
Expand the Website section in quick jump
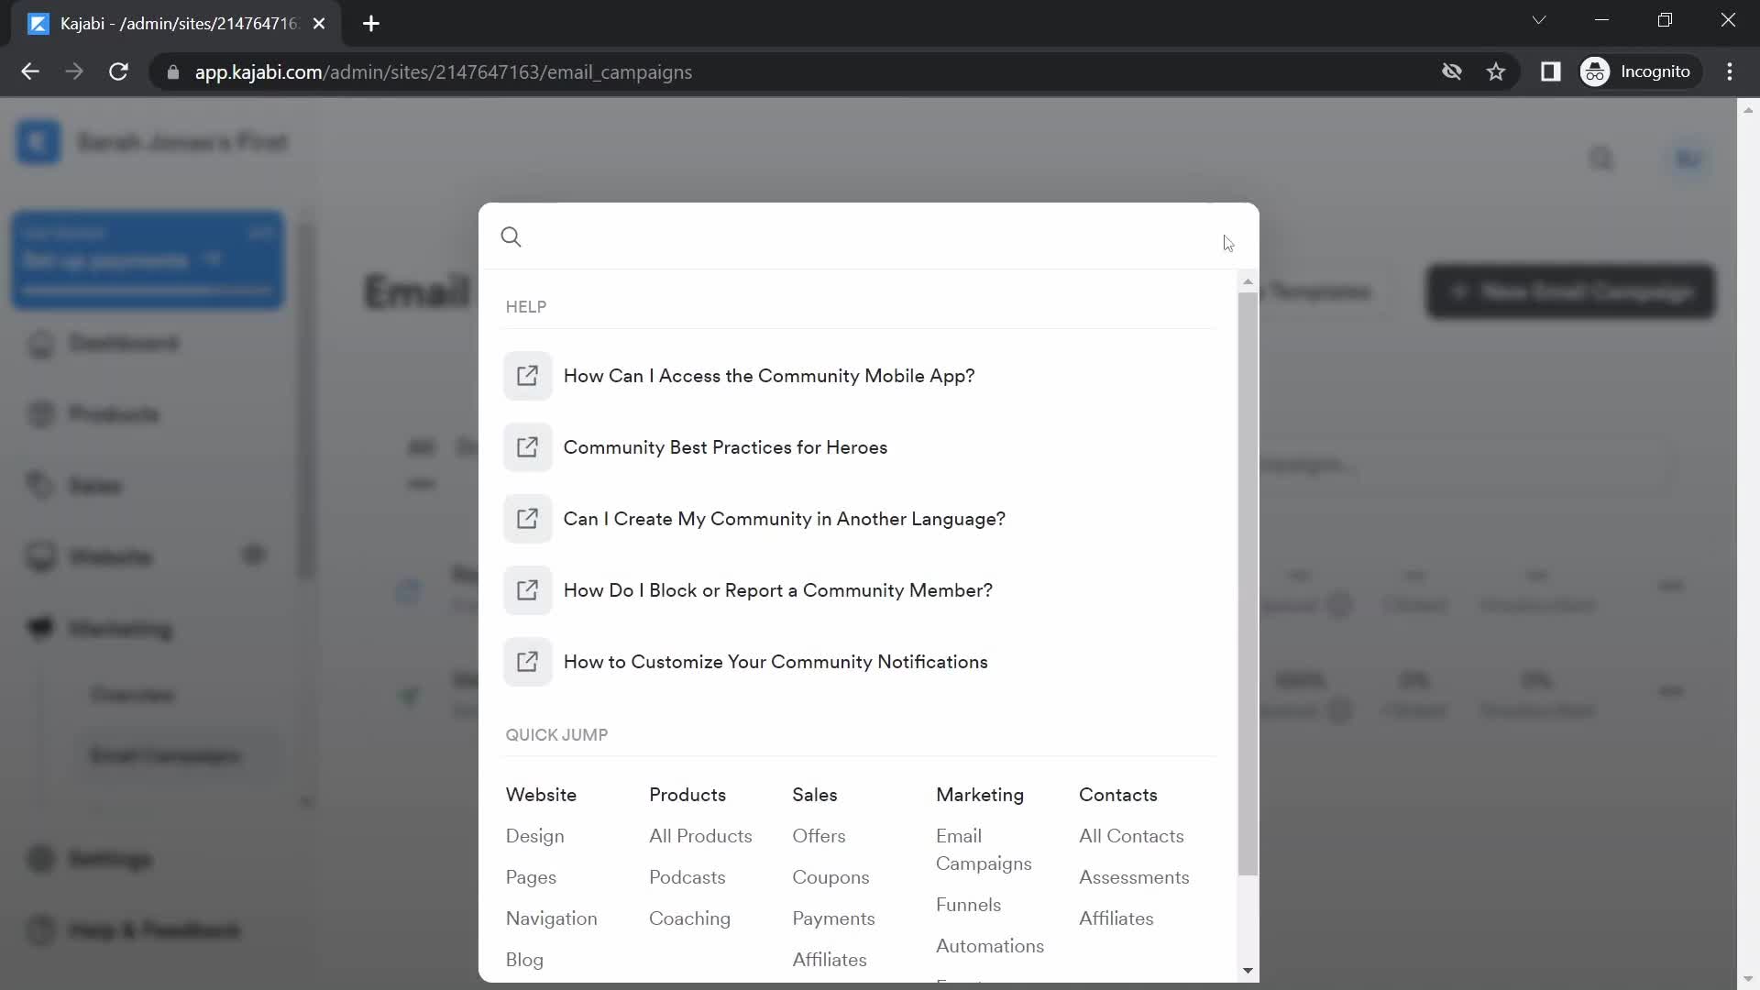[x=540, y=794]
